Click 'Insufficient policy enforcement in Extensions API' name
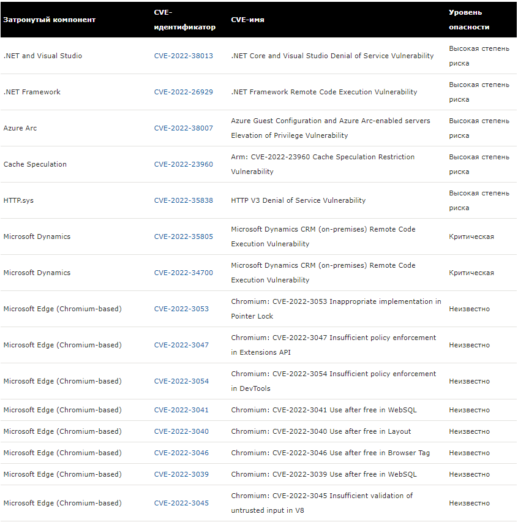Screen dimensions: 518x522 pos(333,345)
